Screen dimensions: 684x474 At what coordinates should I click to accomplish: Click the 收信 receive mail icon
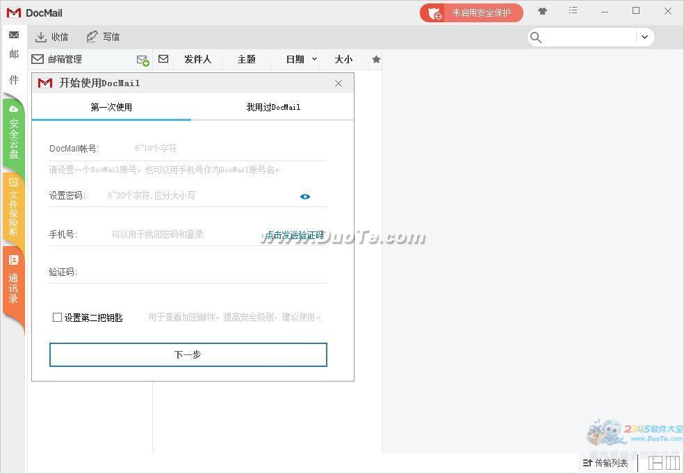click(x=41, y=37)
